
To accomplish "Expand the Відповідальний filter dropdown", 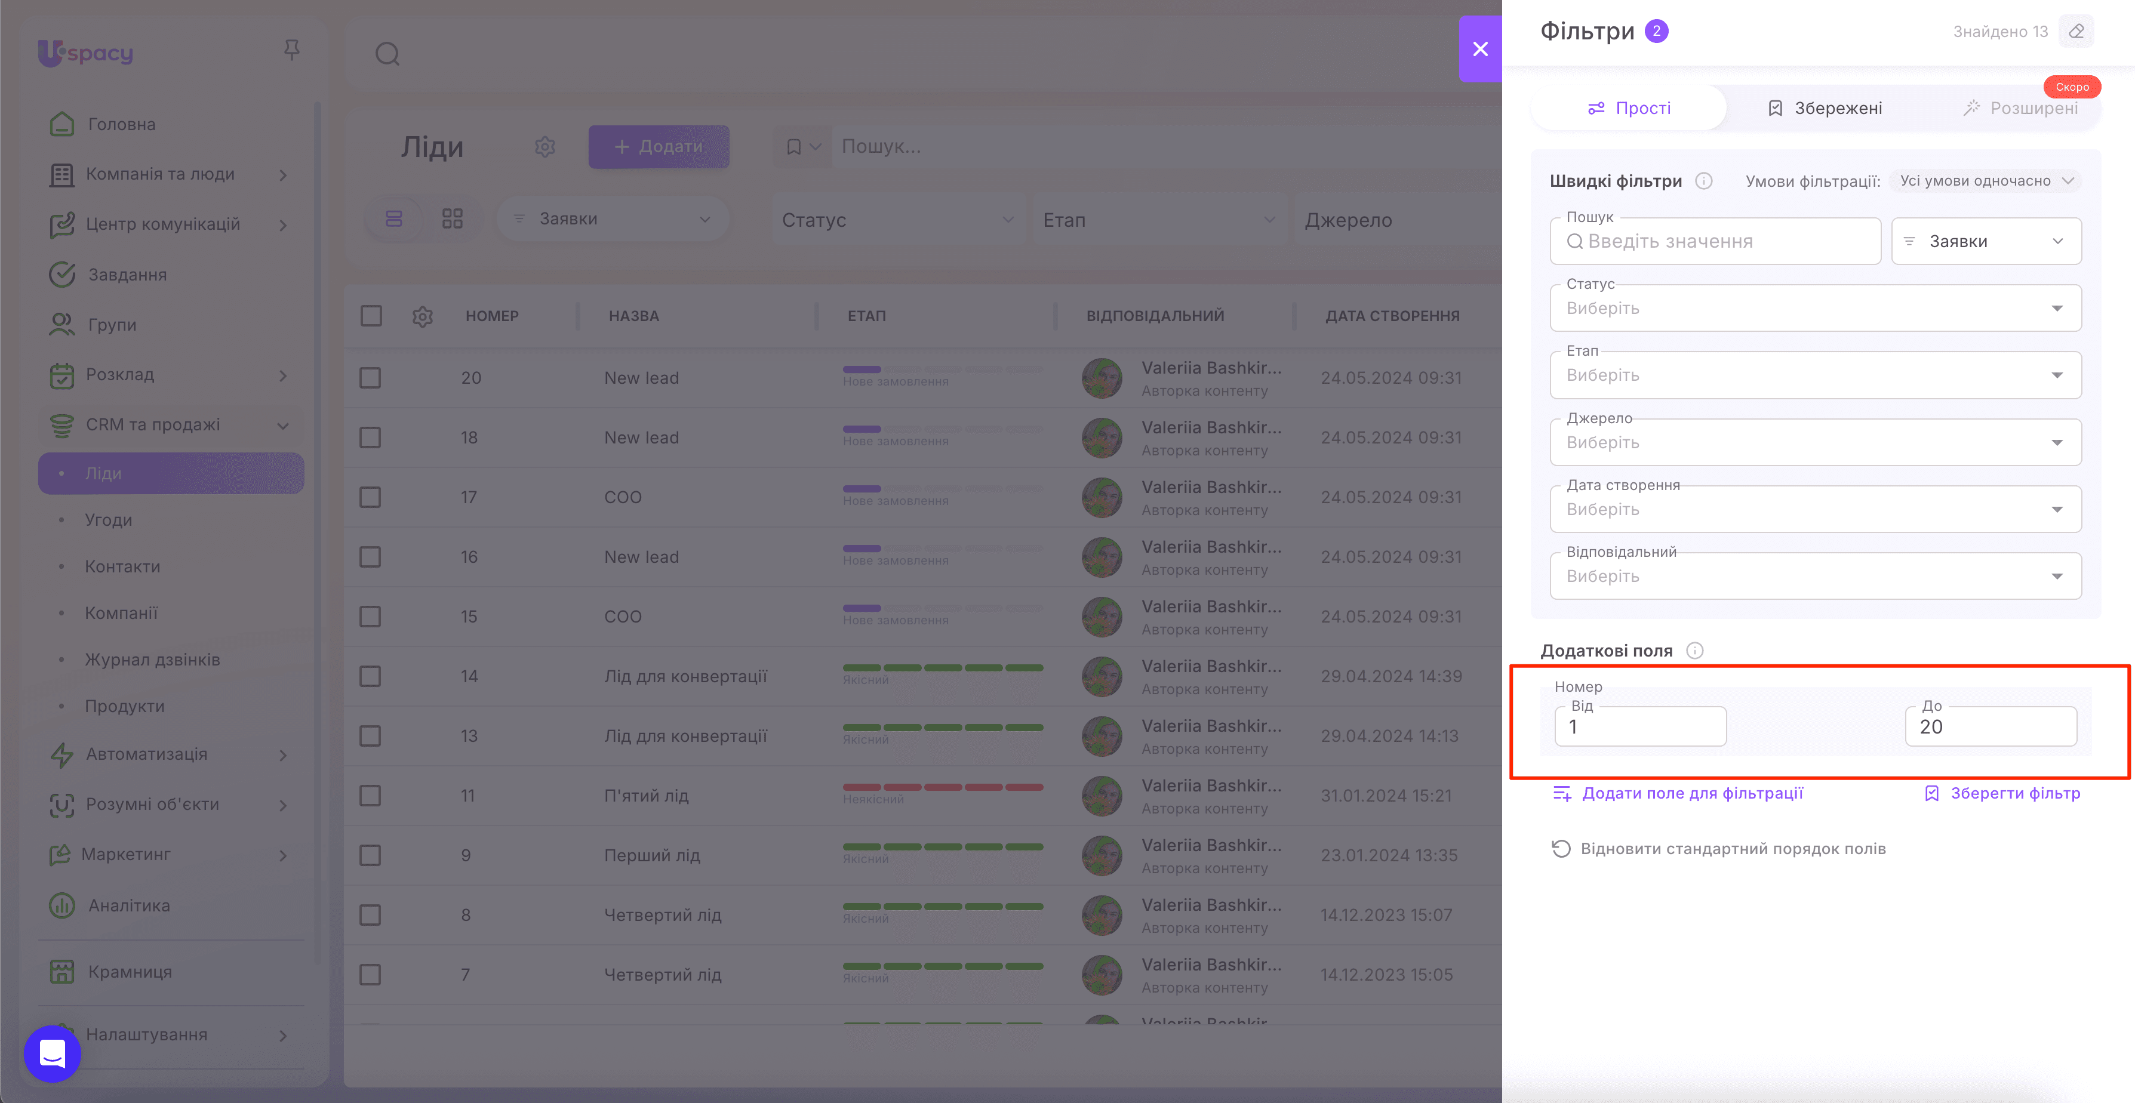I will (1815, 576).
